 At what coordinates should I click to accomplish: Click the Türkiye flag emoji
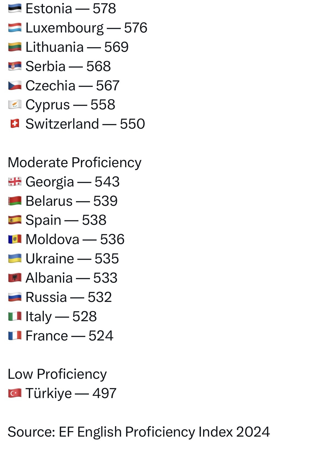15,393
